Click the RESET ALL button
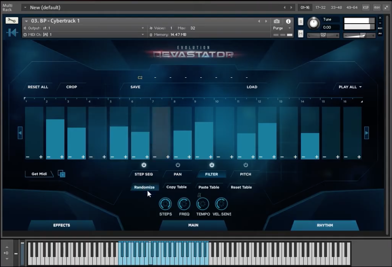This screenshot has width=392, height=267. point(38,87)
